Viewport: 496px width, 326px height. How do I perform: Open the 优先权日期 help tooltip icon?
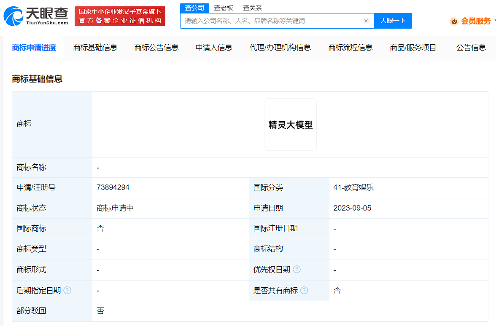pyautogui.click(x=297, y=270)
